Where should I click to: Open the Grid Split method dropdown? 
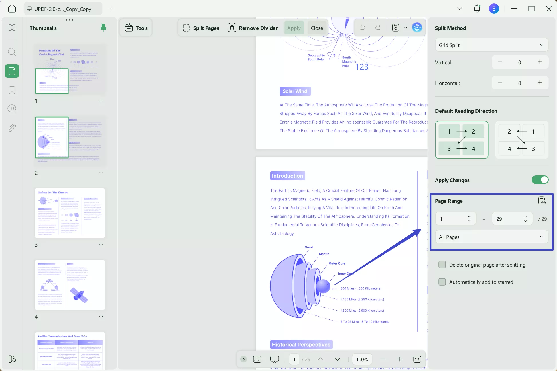coord(491,45)
